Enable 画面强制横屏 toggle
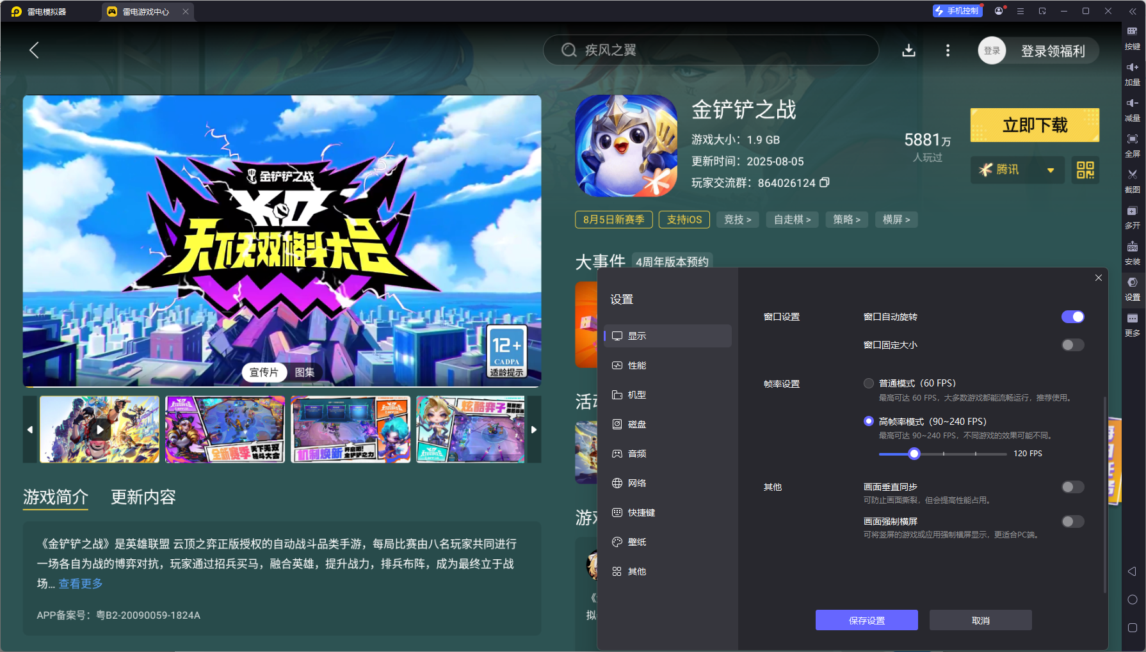 pyautogui.click(x=1072, y=521)
